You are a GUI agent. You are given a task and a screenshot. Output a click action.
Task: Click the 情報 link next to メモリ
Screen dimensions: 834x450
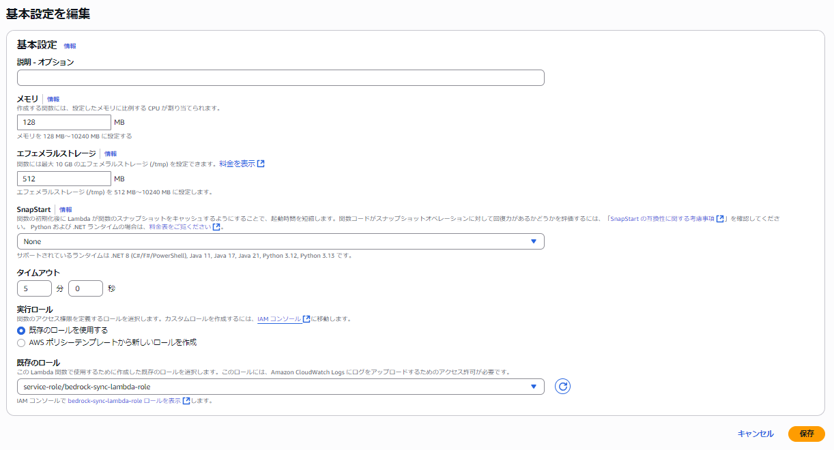54,98
